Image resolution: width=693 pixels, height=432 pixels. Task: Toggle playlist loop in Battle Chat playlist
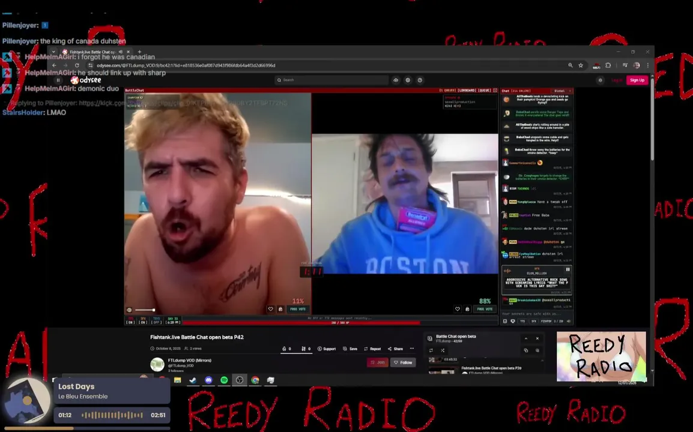tap(431, 350)
